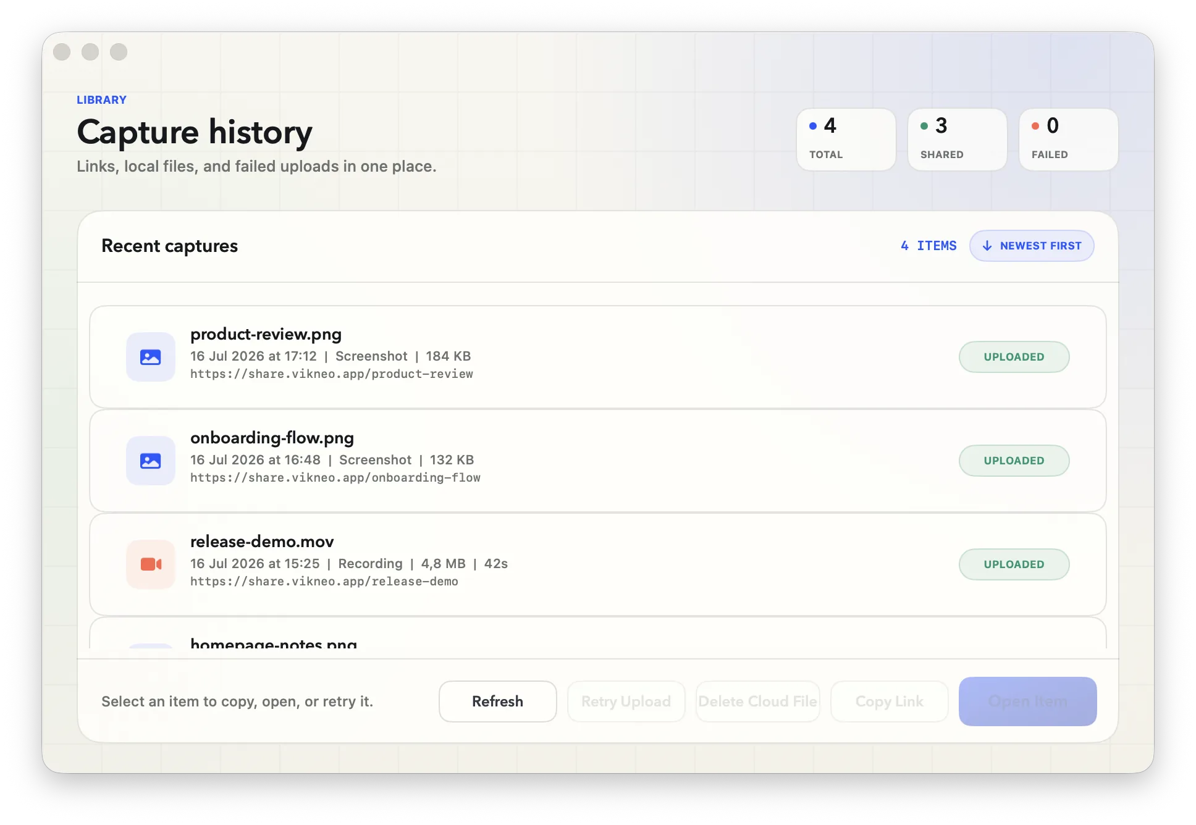1196x825 pixels.
Task: Click Uploaded badge on onboarding-flow.png
Action: [x=1014, y=461]
